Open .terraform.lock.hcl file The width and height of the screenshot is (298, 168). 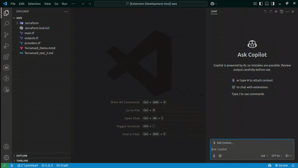(37, 28)
